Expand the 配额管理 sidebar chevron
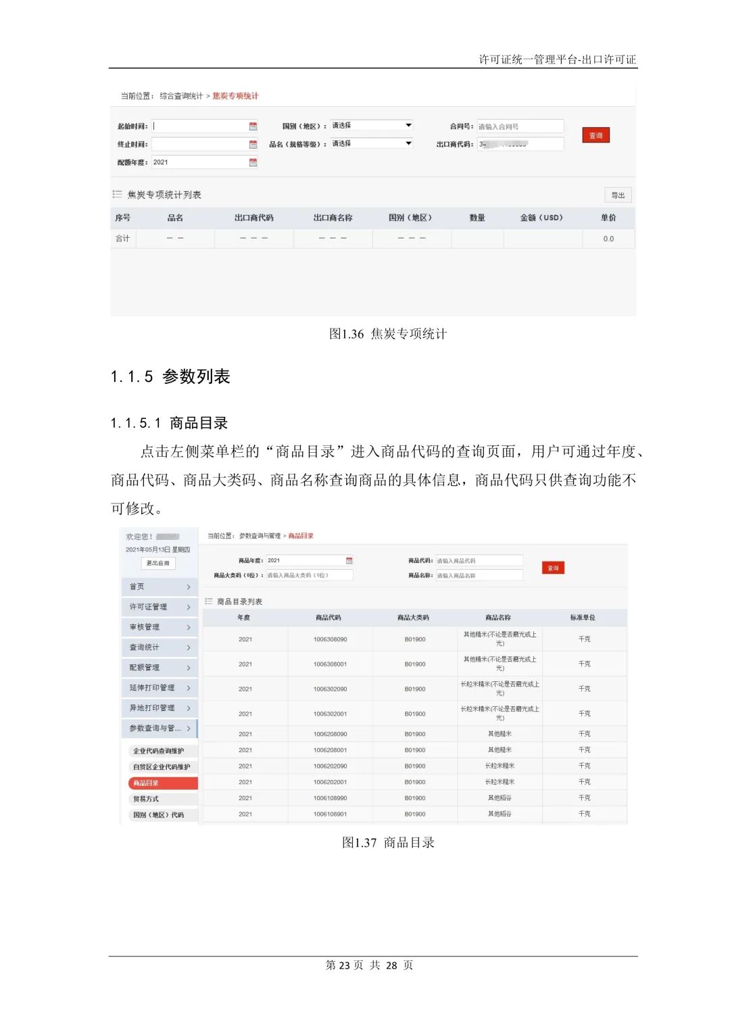This screenshot has height=1032, width=730. coord(189,668)
